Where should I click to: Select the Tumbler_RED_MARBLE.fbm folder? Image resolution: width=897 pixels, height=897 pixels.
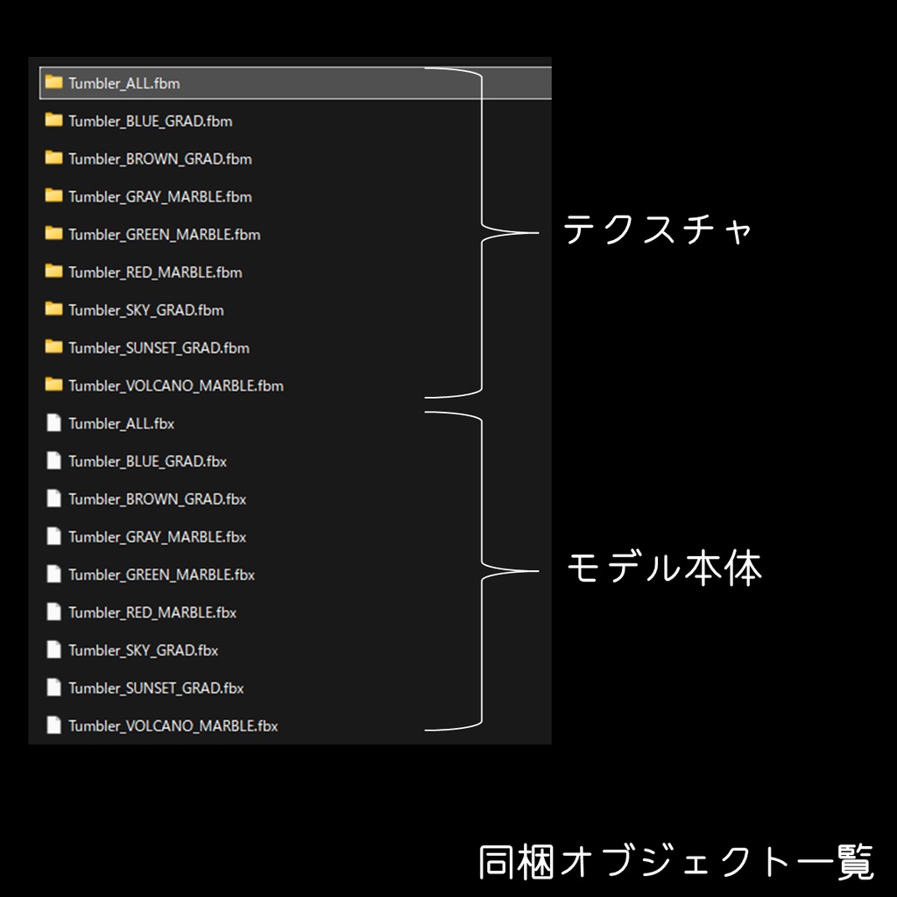coord(153,272)
